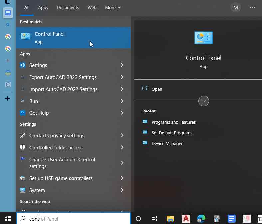The image size is (262, 224).
Task: Open the AutoCAD taskbar icon
Action: click(186, 218)
